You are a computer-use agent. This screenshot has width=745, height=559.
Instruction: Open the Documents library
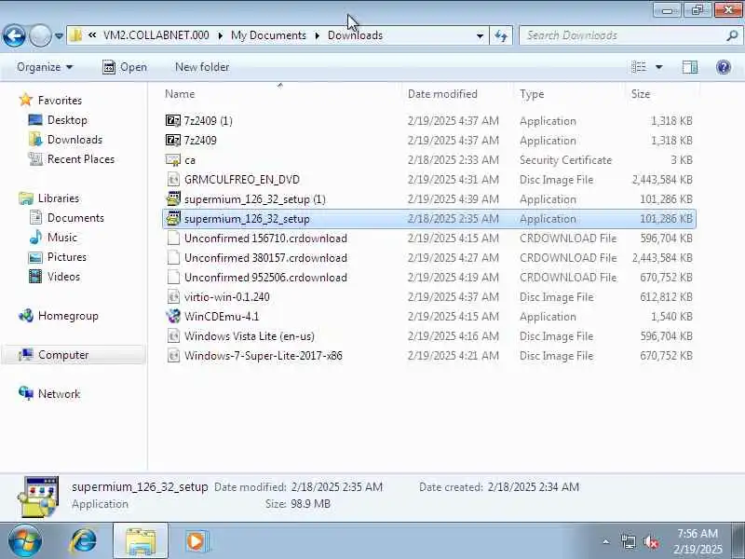click(x=75, y=217)
